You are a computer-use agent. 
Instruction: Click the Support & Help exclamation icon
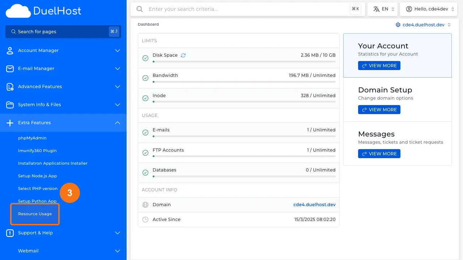(10, 233)
